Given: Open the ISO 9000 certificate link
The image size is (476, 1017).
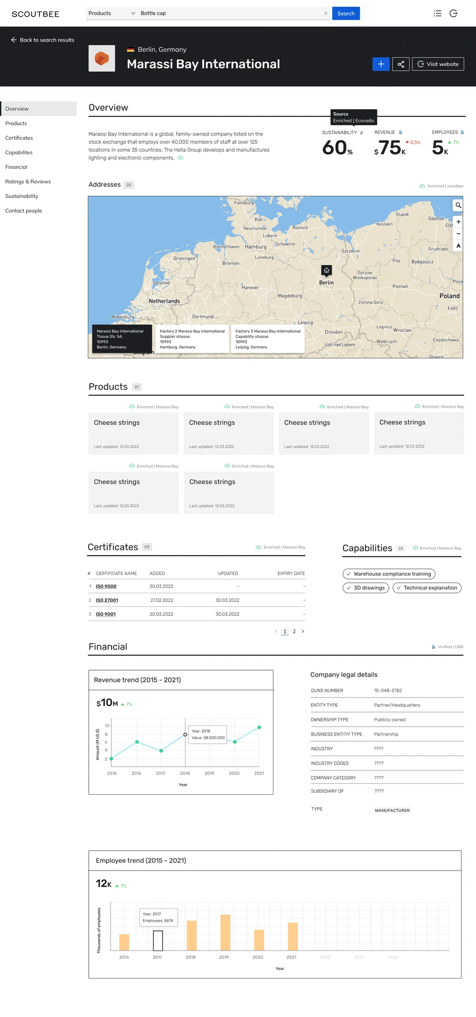Looking at the screenshot, I should (x=106, y=586).
